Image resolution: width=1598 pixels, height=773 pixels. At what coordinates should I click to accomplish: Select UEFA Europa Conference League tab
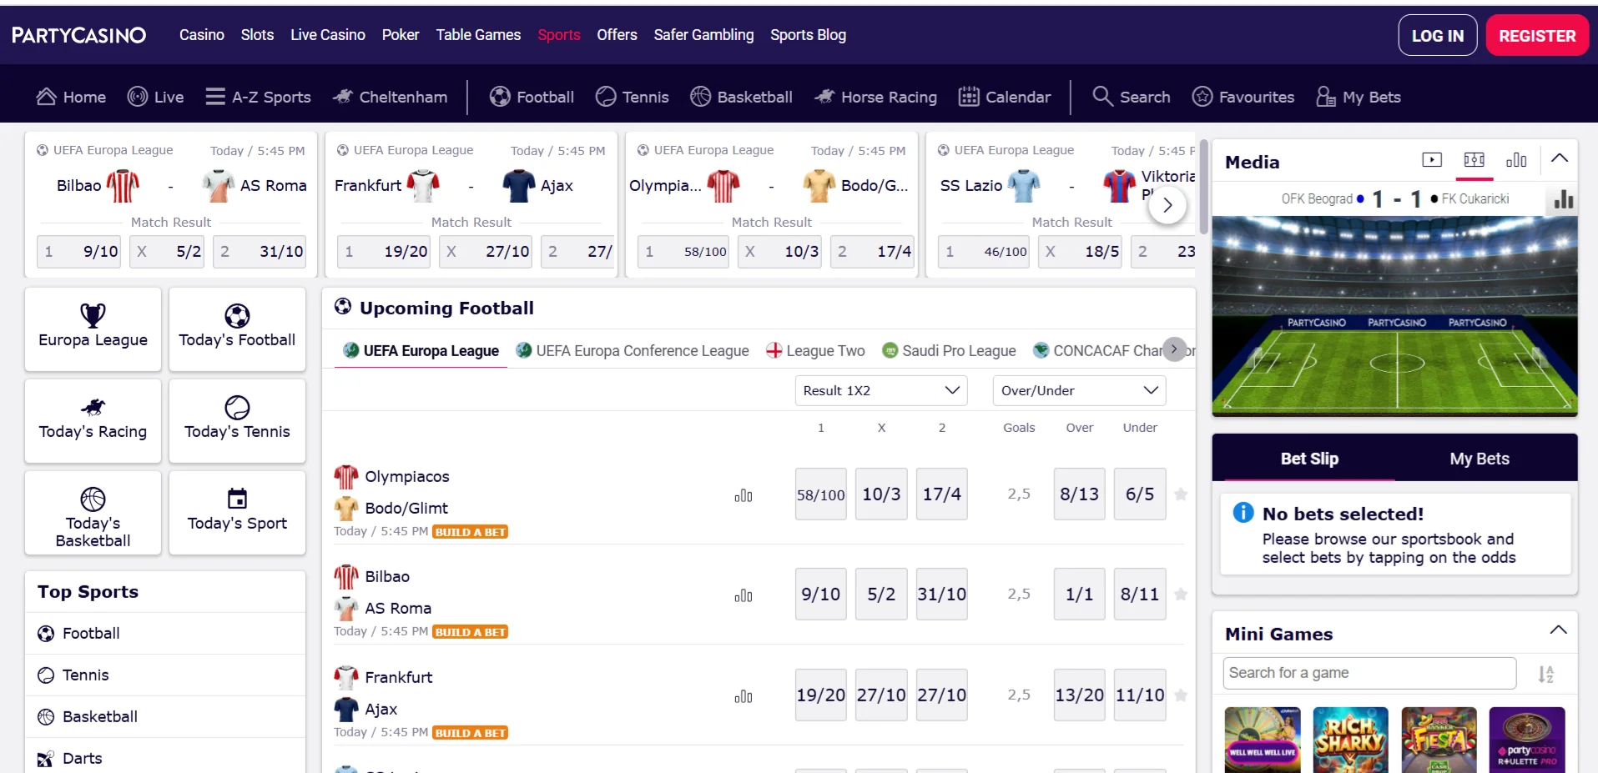click(633, 351)
